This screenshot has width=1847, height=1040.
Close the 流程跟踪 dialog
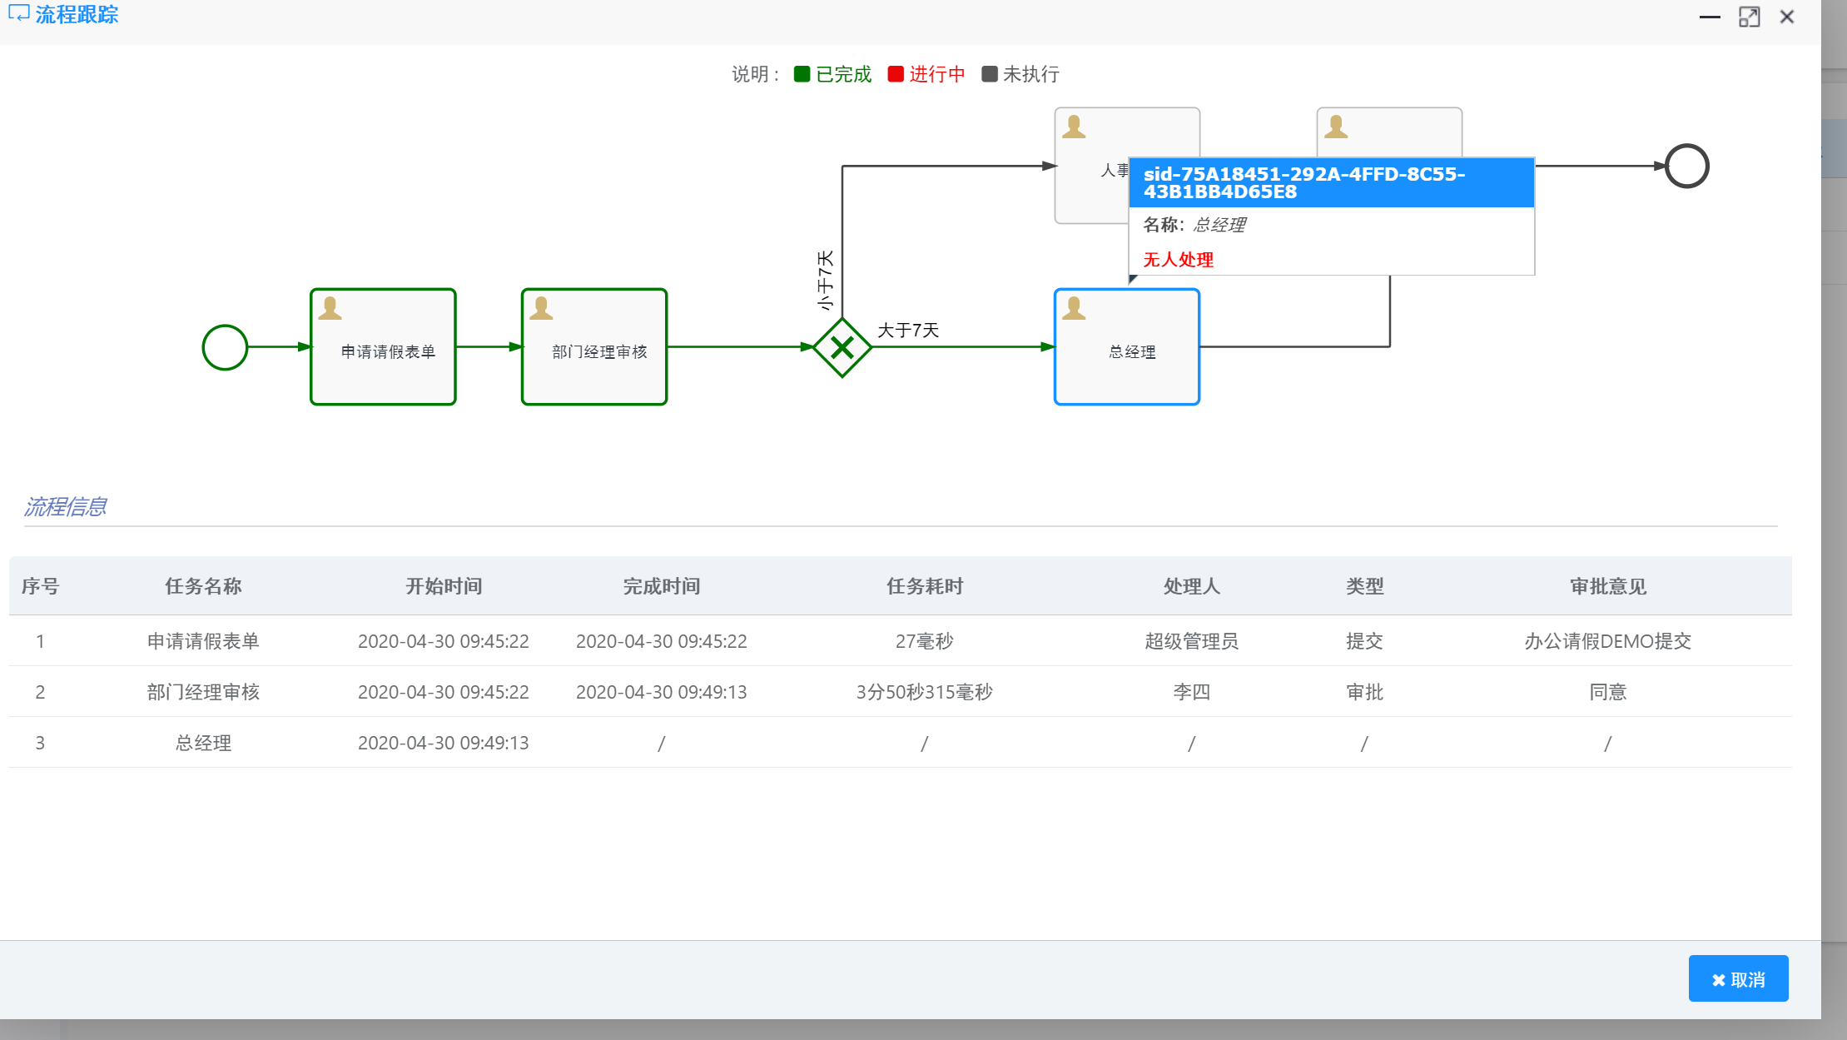click(x=1787, y=17)
